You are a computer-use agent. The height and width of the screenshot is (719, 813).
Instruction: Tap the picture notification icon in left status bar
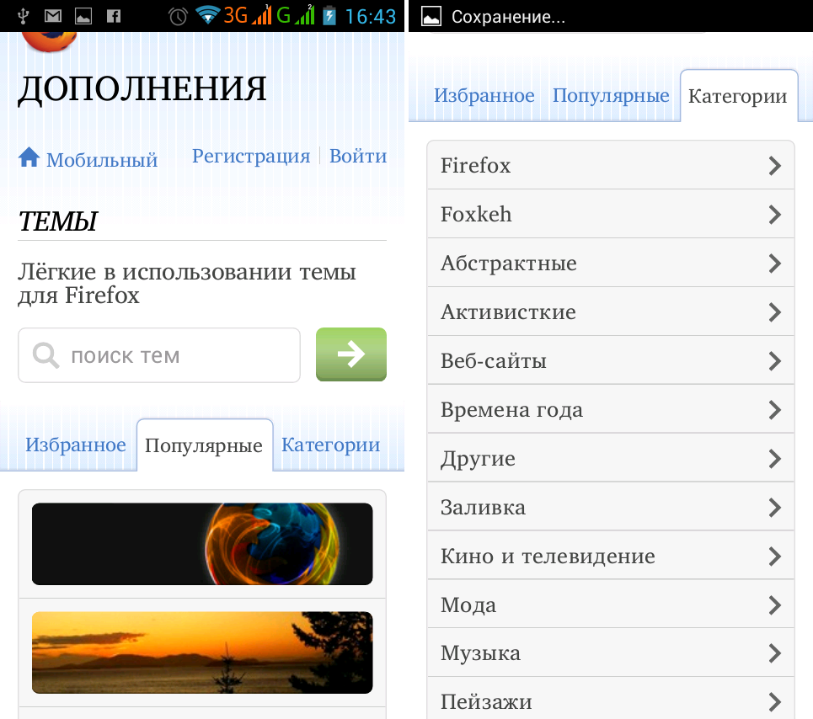[83, 16]
